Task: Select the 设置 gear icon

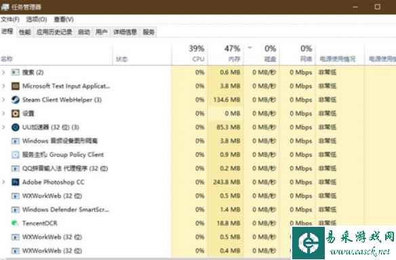Action: pos(16,114)
